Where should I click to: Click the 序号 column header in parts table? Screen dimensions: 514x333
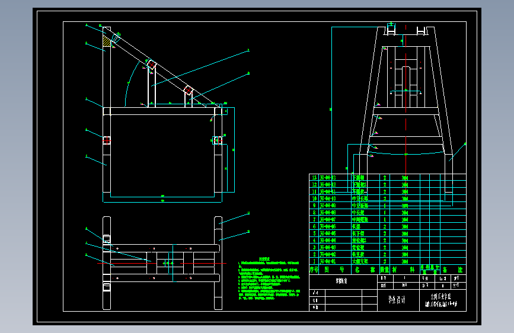tap(314, 270)
